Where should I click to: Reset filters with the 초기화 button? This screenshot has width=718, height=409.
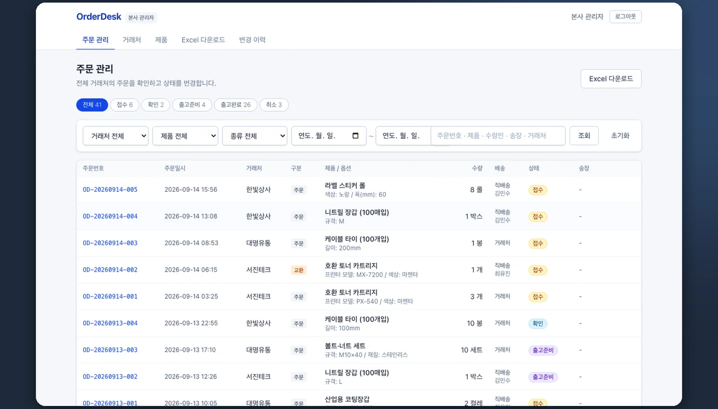pyautogui.click(x=620, y=136)
